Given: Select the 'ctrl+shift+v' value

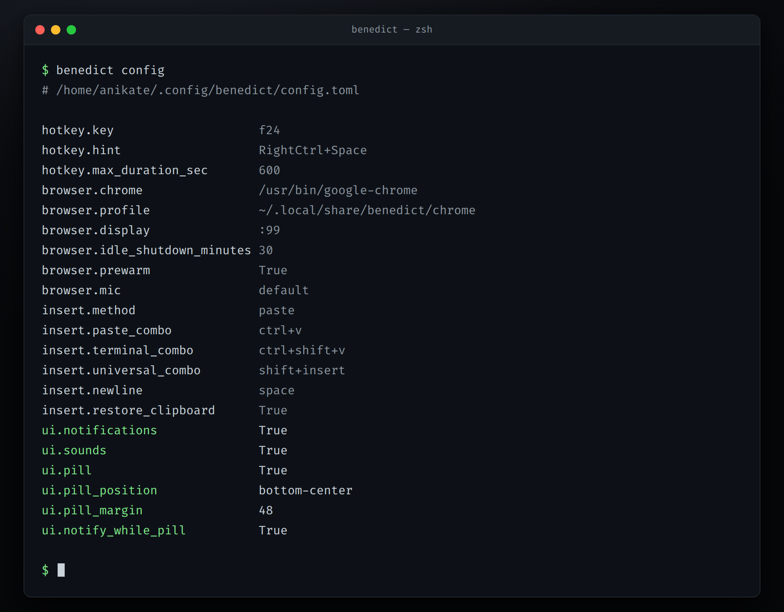Looking at the screenshot, I should 302,350.
